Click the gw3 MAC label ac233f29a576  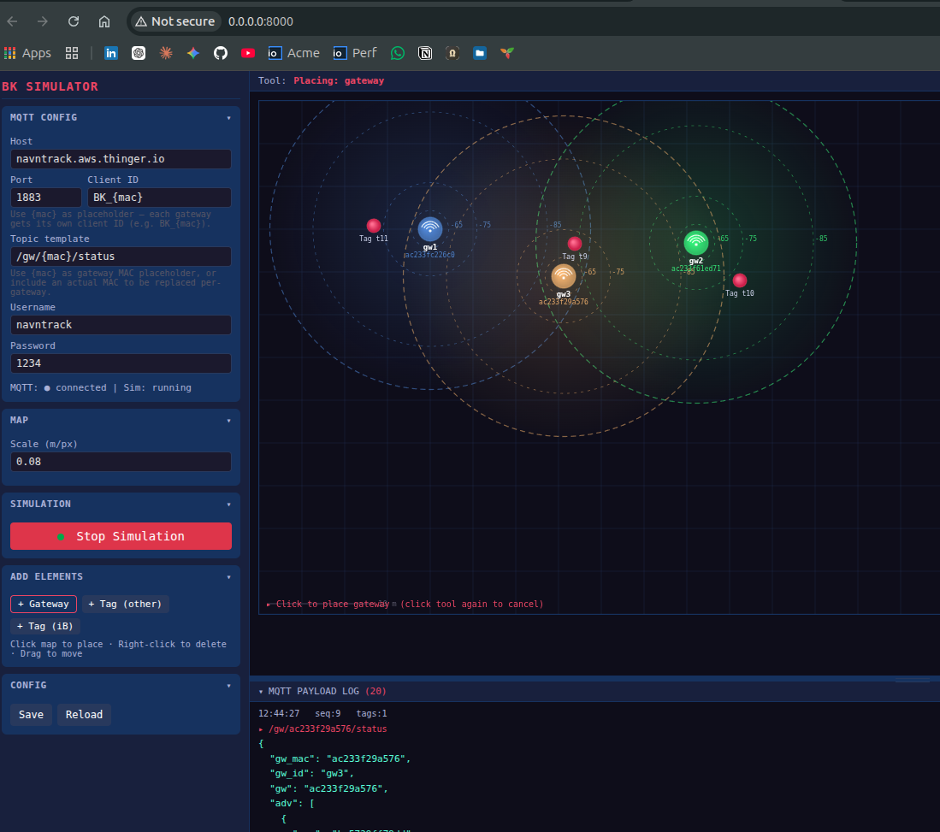click(564, 302)
